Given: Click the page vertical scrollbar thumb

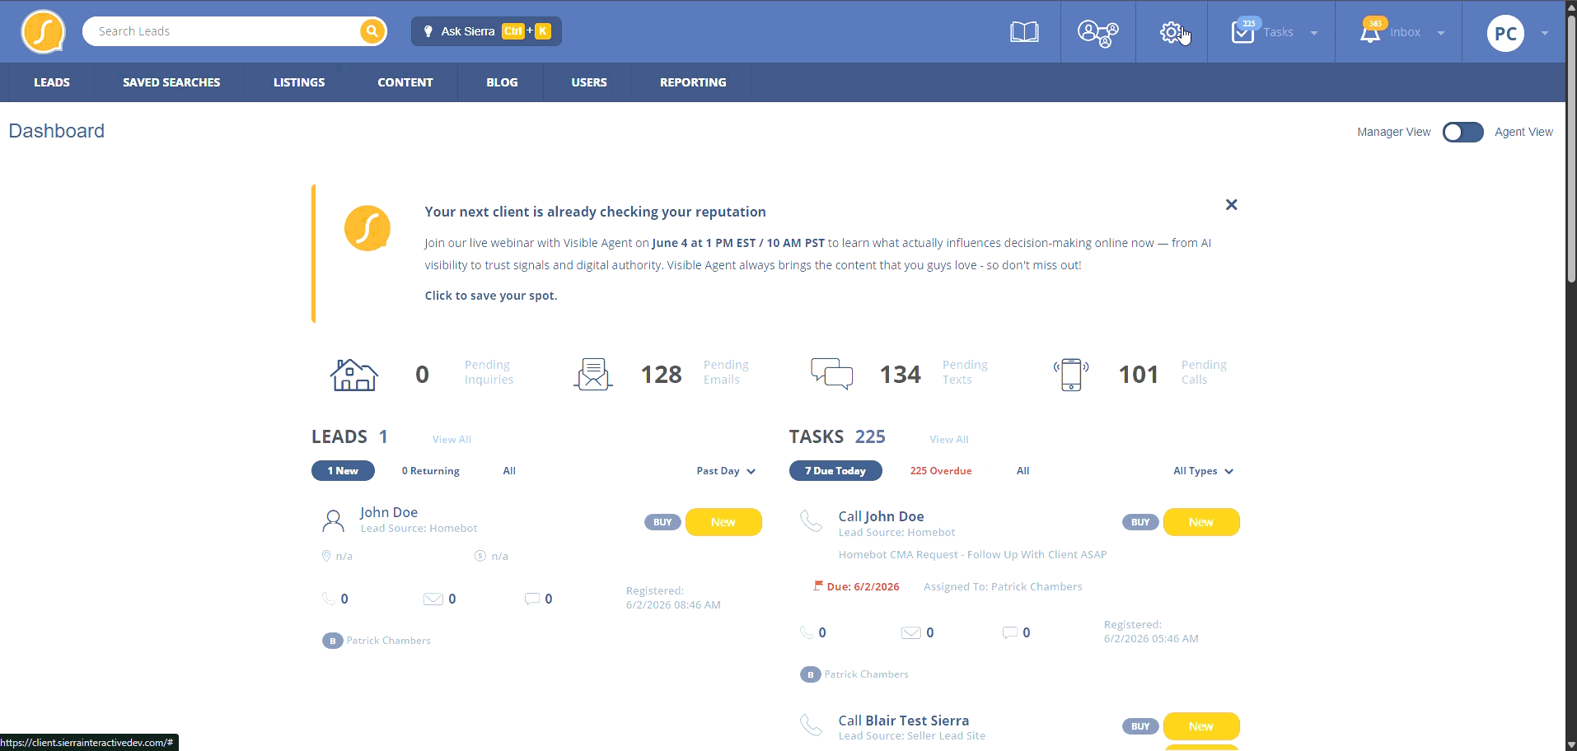Looking at the screenshot, I should point(1571,148).
